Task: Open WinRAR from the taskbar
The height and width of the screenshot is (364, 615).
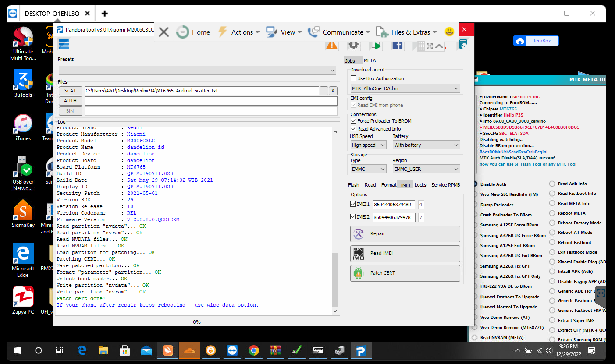Action: 275,350
